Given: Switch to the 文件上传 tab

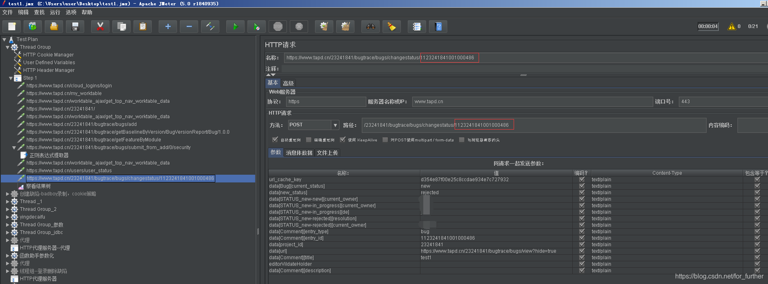Looking at the screenshot, I should [x=327, y=153].
